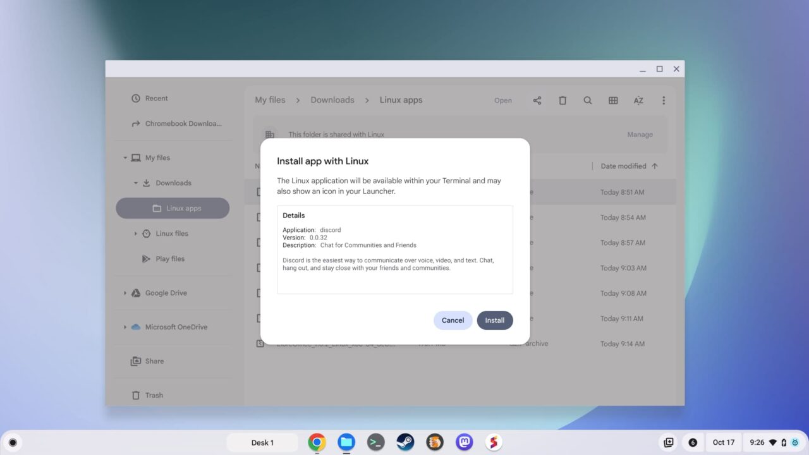This screenshot has height=455, width=809.
Task: Open the holding space tray icon
Action: (x=668, y=442)
